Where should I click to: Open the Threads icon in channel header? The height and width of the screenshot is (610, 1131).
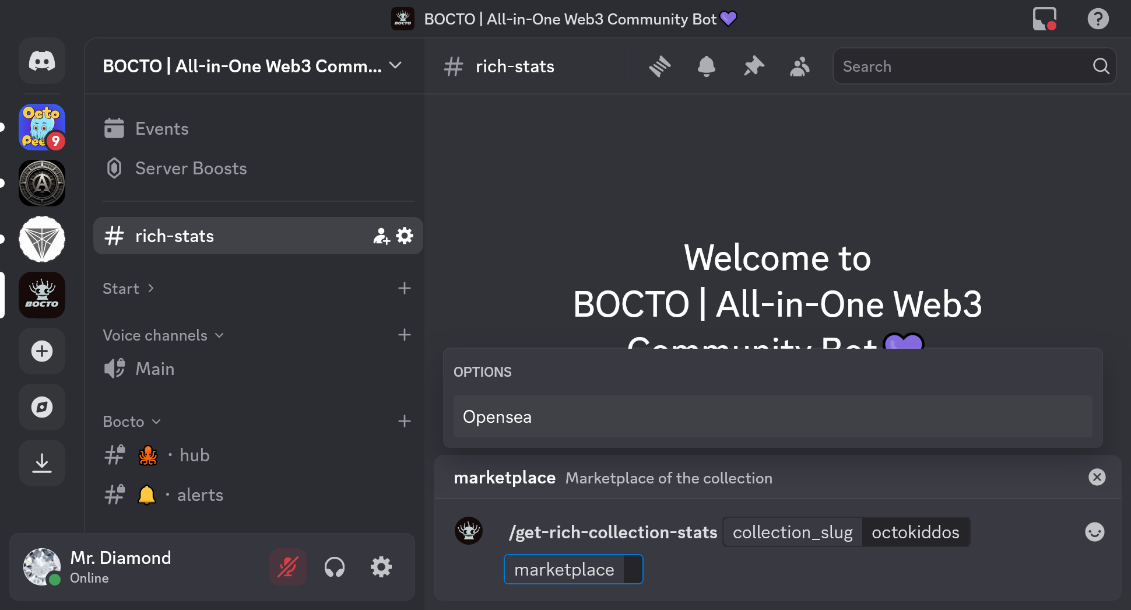coord(659,66)
